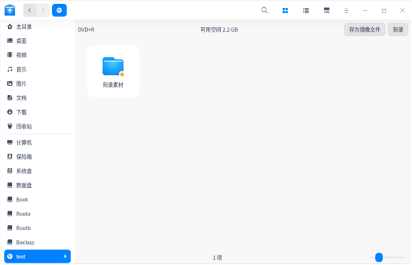Close the file manager window
This screenshot has height=265, width=412.
(x=402, y=11)
